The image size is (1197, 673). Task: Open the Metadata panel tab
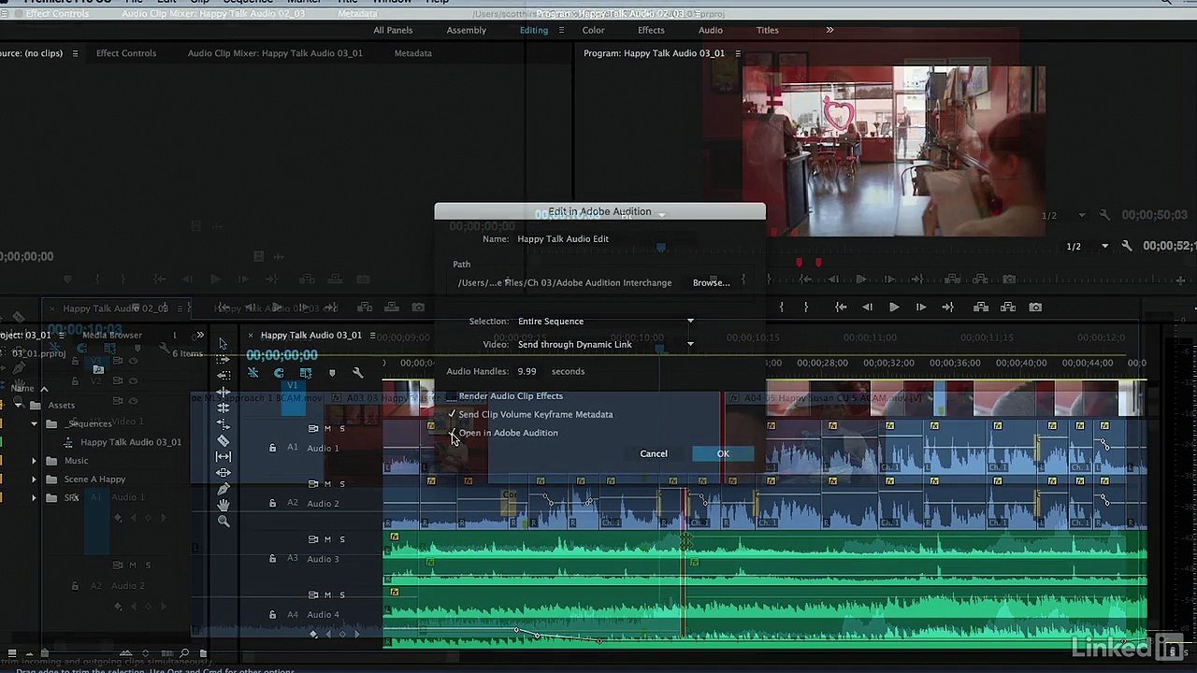pos(412,53)
